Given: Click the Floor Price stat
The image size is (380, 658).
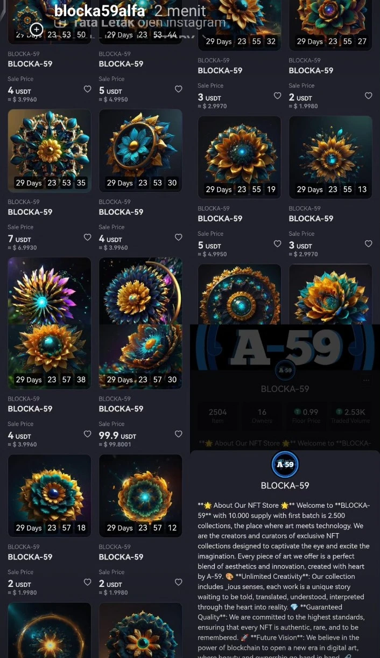Looking at the screenshot, I should coord(306,416).
